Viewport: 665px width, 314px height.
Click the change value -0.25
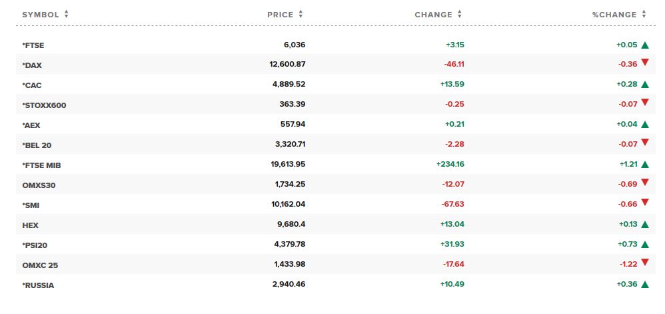(x=454, y=104)
